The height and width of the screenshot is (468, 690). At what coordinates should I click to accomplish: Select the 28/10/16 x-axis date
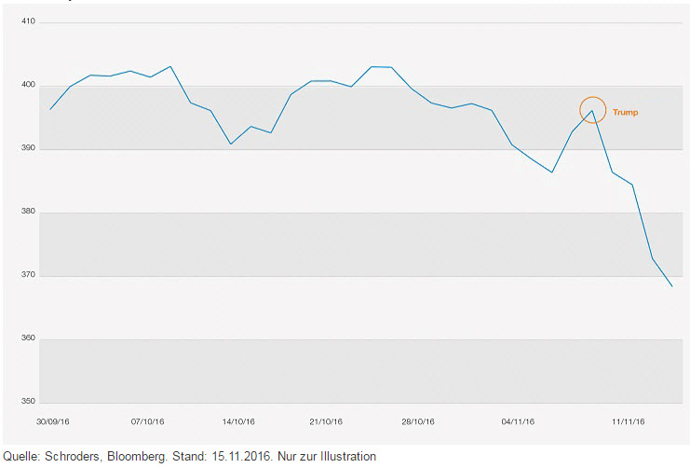[x=418, y=421]
